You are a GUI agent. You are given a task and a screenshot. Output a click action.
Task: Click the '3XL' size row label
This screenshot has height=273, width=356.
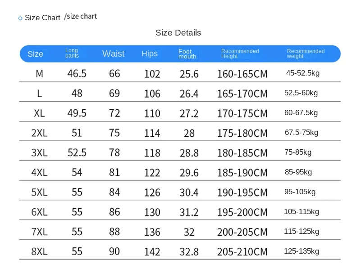click(x=39, y=152)
